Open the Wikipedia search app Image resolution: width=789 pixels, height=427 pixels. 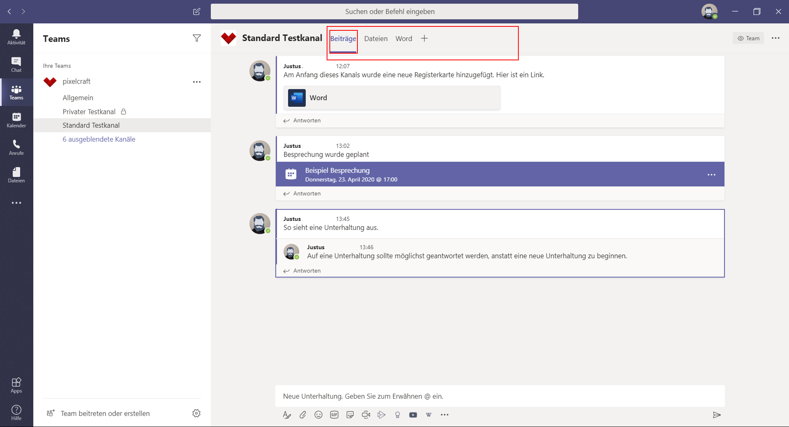coord(429,415)
